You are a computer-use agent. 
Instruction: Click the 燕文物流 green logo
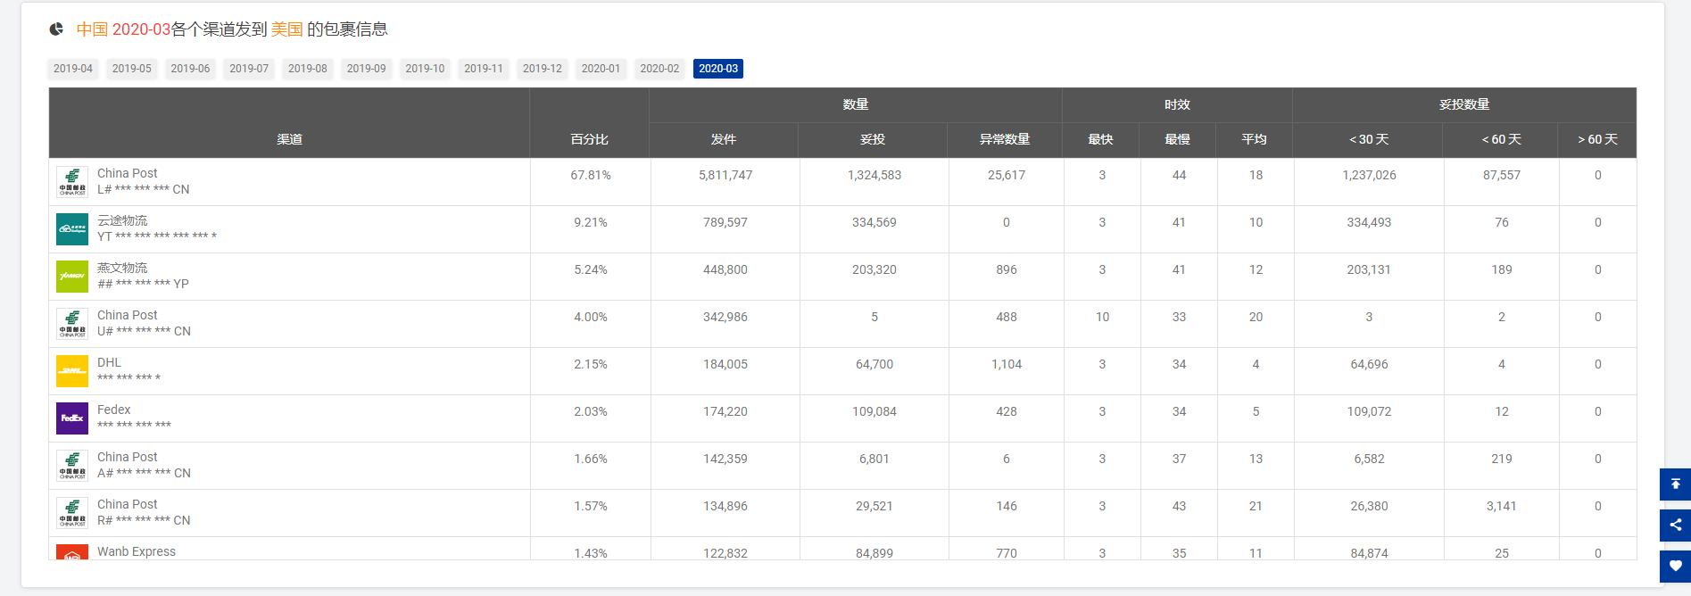coord(72,277)
